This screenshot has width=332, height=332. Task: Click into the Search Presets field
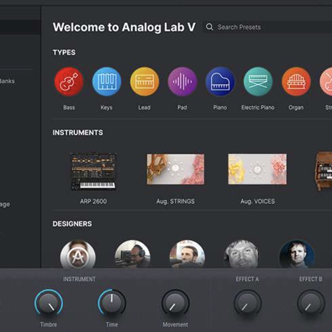[267, 27]
